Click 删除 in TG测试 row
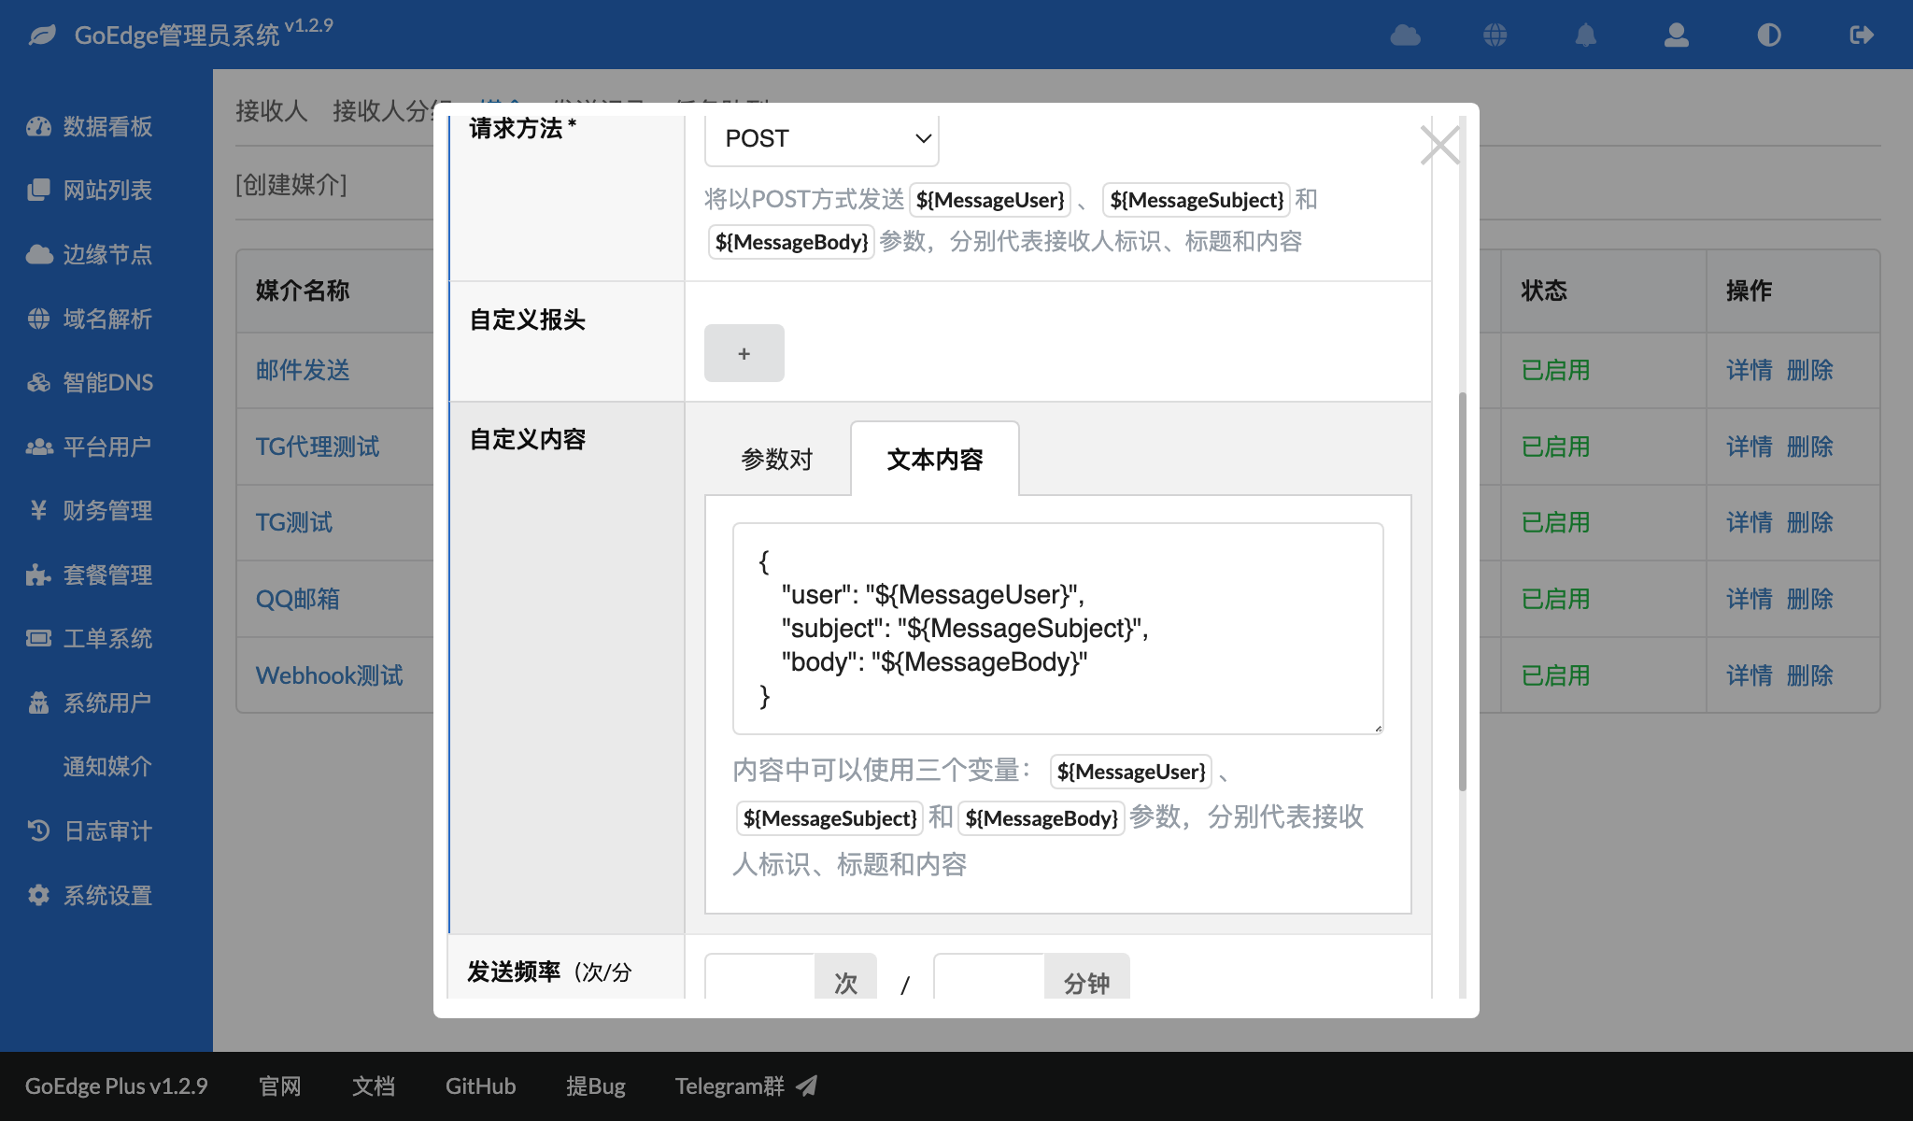1913x1121 pixels. tap(1810, 523)
